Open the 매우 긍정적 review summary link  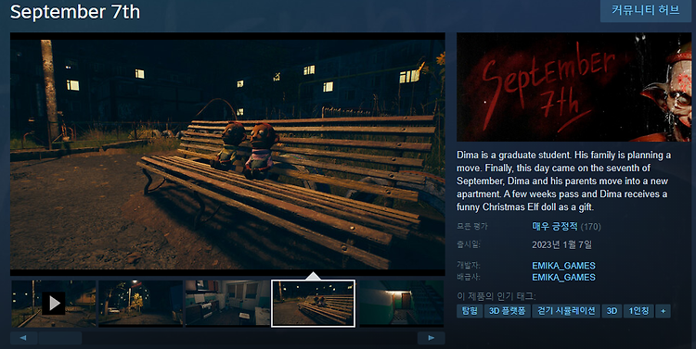[554, 226]
